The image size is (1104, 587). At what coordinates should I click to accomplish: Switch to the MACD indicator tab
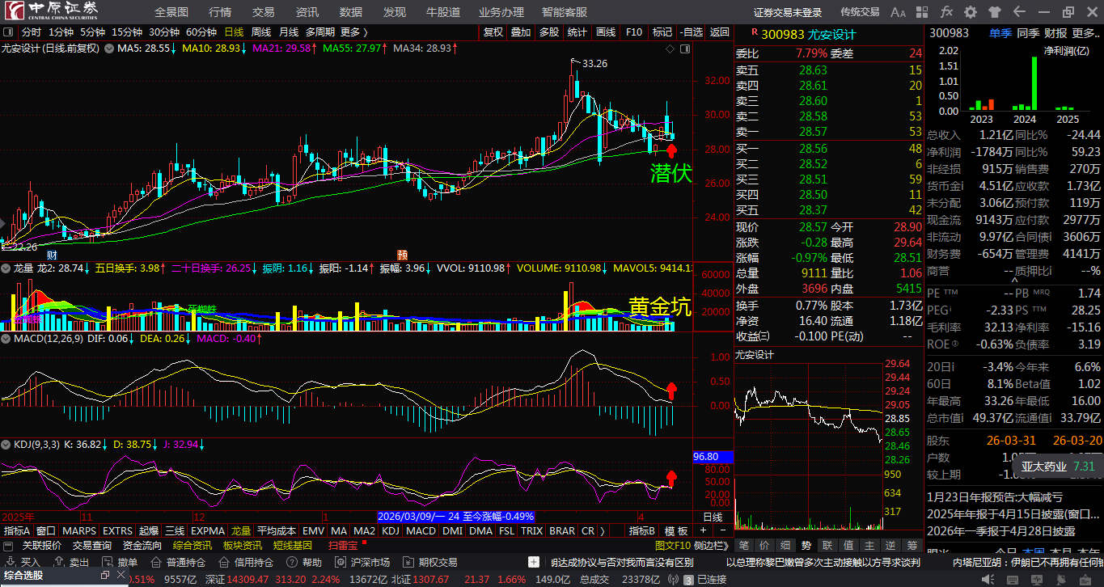pyautogui.click(x=421, y=531)
